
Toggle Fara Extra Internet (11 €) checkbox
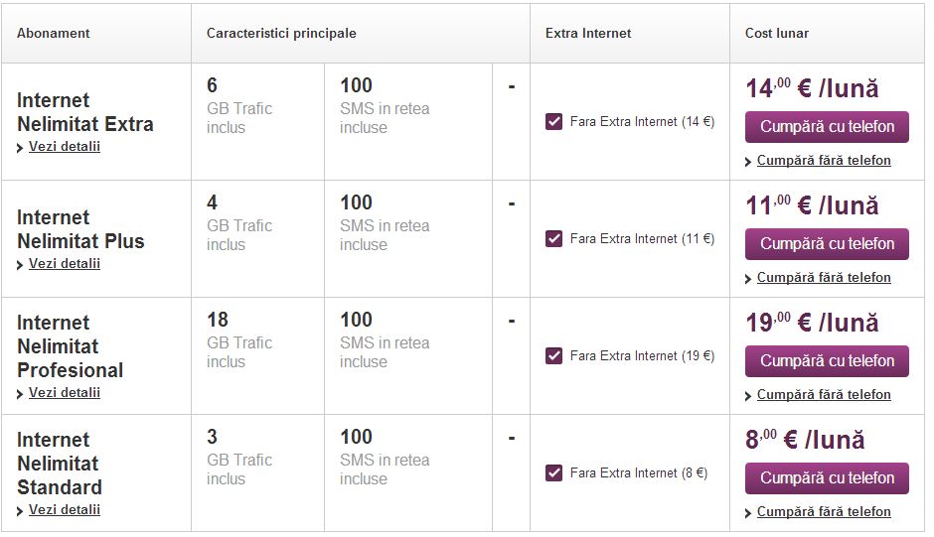tap(553, 239)
